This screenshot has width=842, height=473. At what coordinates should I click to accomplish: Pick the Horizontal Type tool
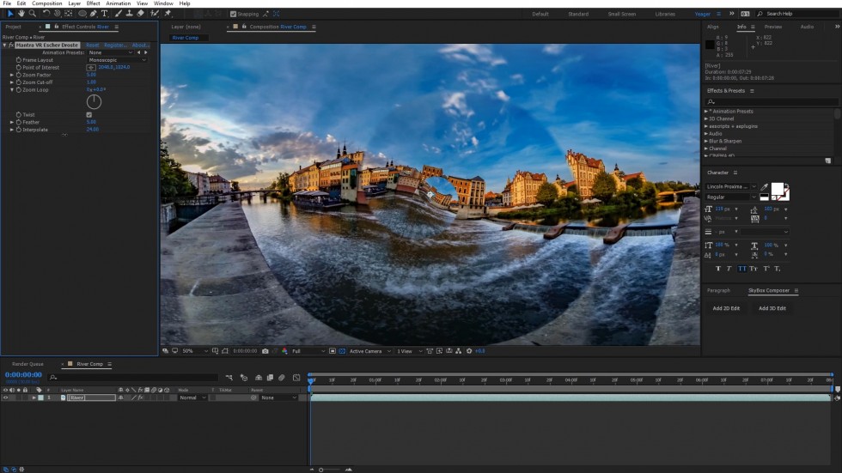[x=105, y=14]
